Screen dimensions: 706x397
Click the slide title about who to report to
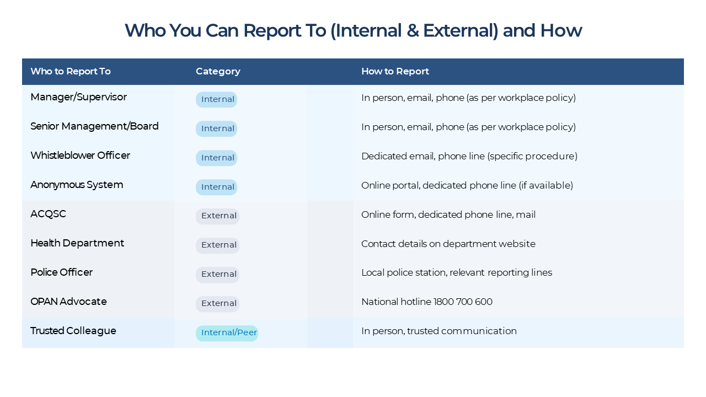[353, 30]
